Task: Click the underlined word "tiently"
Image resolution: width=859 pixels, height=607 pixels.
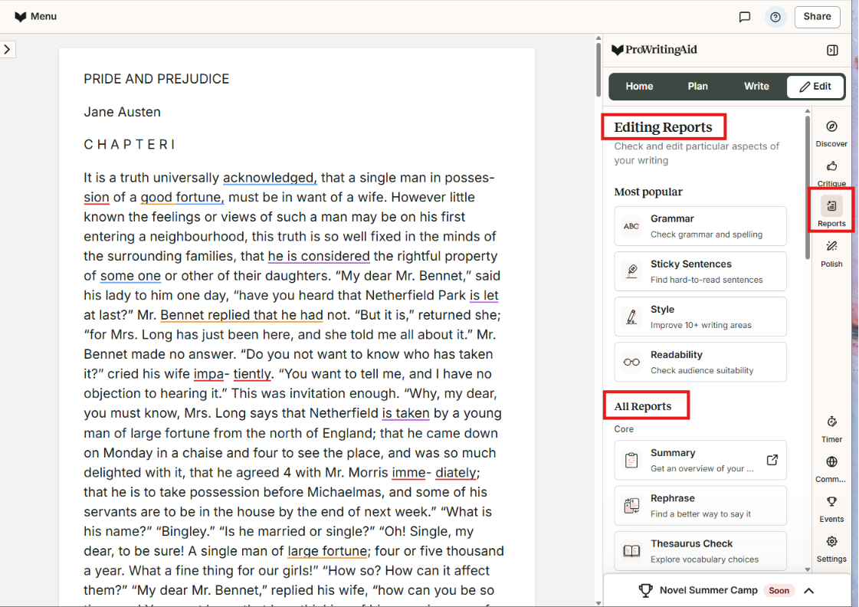Action: 251,374
